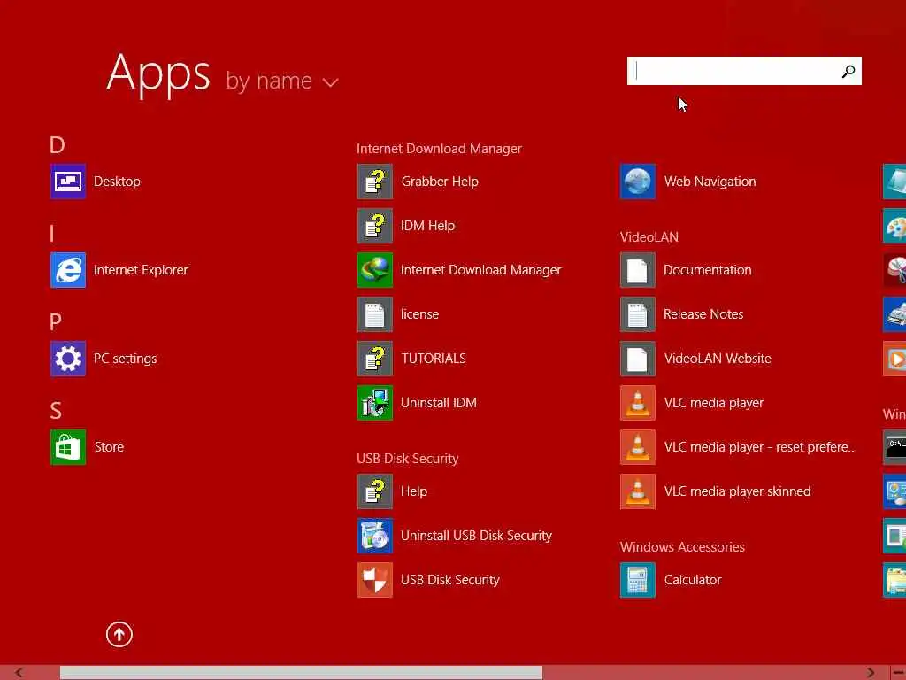Open the Desktop app tile icon
Viewport: 906px width, 680px height.
tap(68, 182)
